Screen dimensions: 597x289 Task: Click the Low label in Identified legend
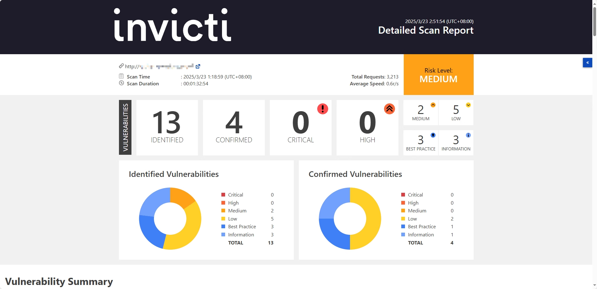point(232,219)
